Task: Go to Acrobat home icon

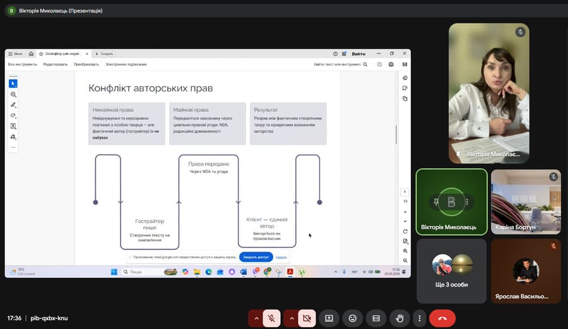Action: click(x=31, y=54)
